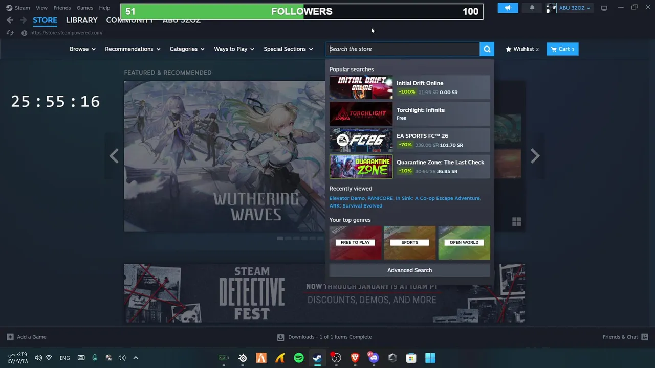Expand the Categories dropdown

pos(187,49)
